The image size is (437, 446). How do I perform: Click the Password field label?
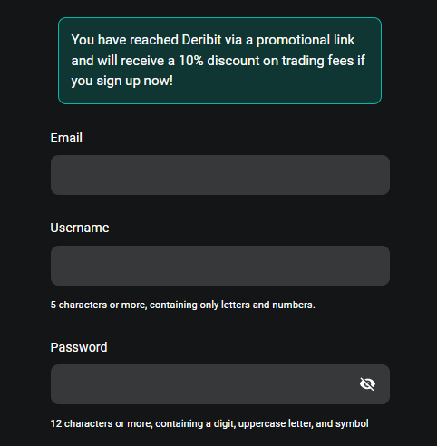(x=79, y=347)
